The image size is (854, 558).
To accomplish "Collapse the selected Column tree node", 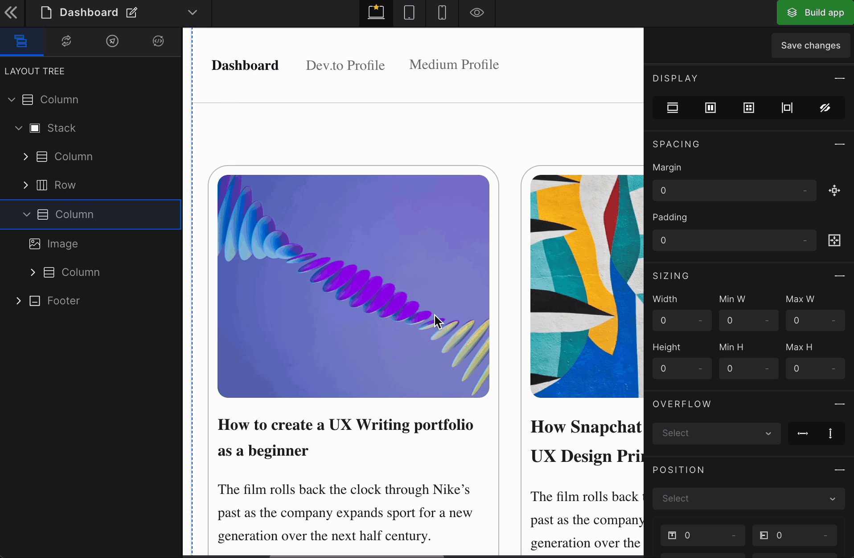I will pos(27,214).
